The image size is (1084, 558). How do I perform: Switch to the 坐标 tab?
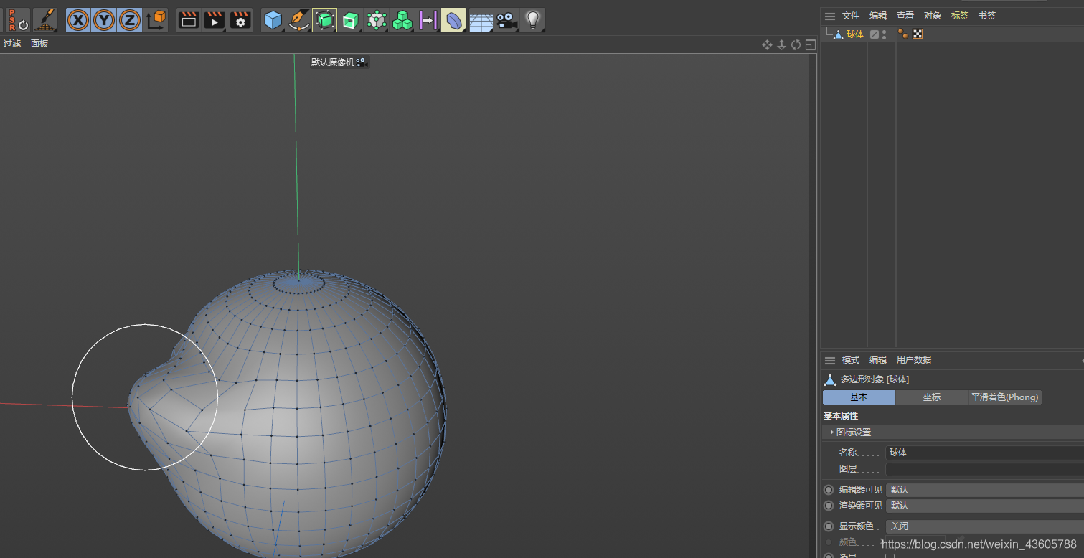(932, 397)
